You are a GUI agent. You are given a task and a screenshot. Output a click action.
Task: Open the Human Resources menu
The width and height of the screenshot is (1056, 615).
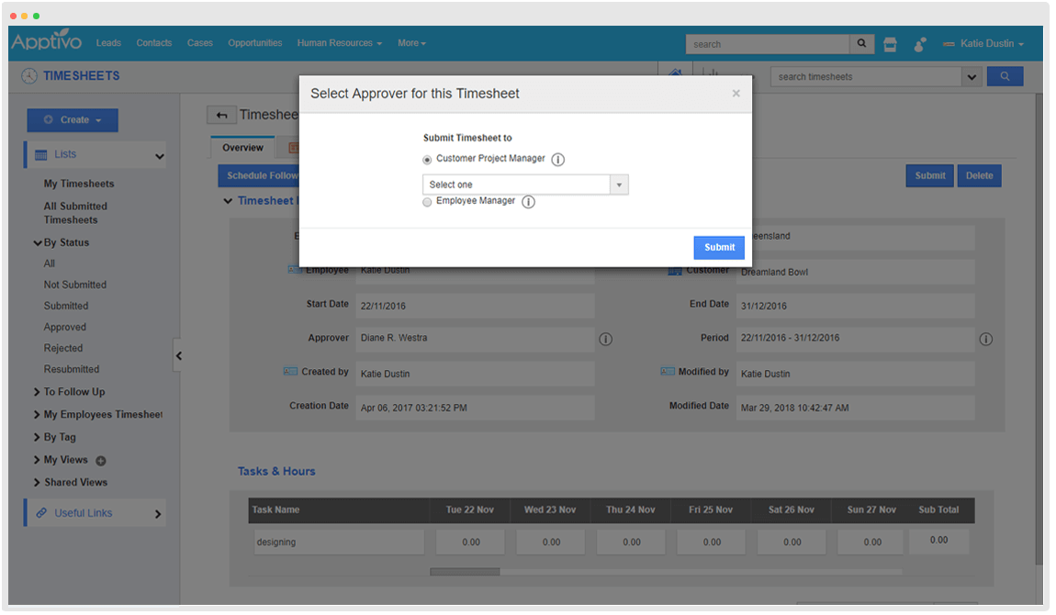coord(340,43)
